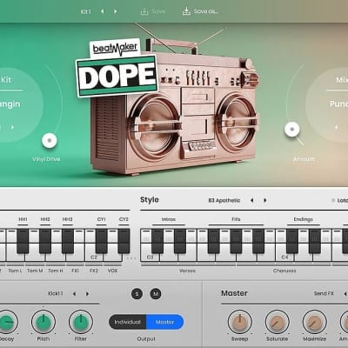Click the C3 key in Style keyboard
Image resolution: width=348 pixels, height=348 pixels.
click(x=150, y=257)
